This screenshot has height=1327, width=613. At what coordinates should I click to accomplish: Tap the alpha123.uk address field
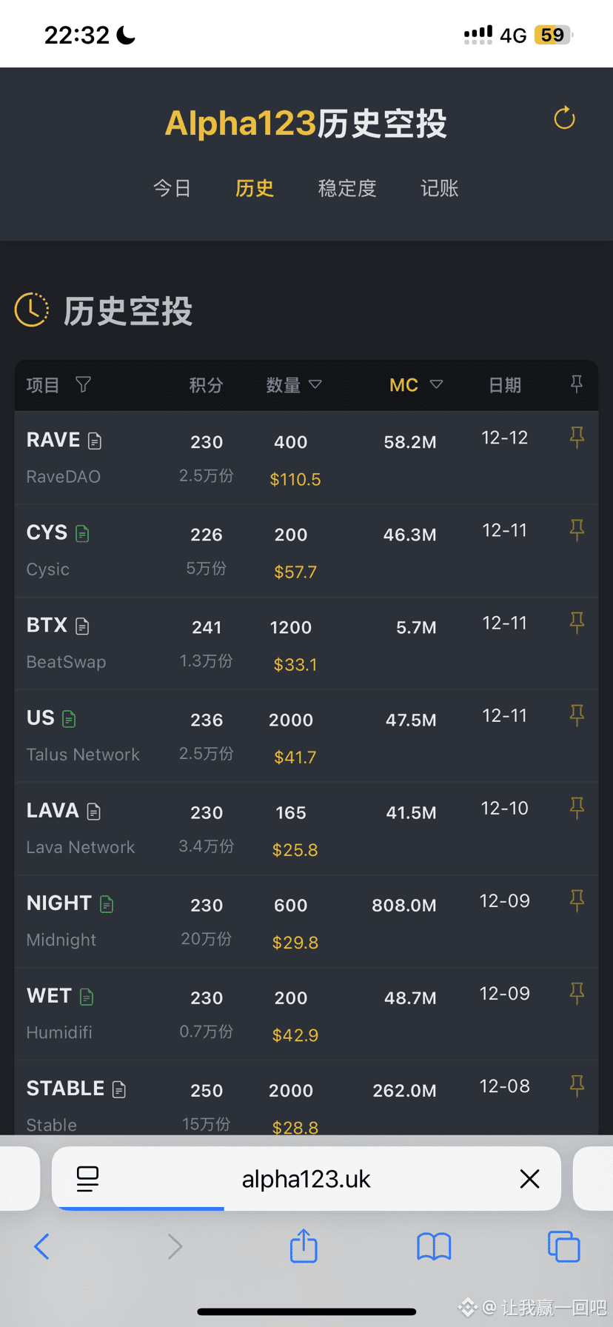pos(306,1178)
